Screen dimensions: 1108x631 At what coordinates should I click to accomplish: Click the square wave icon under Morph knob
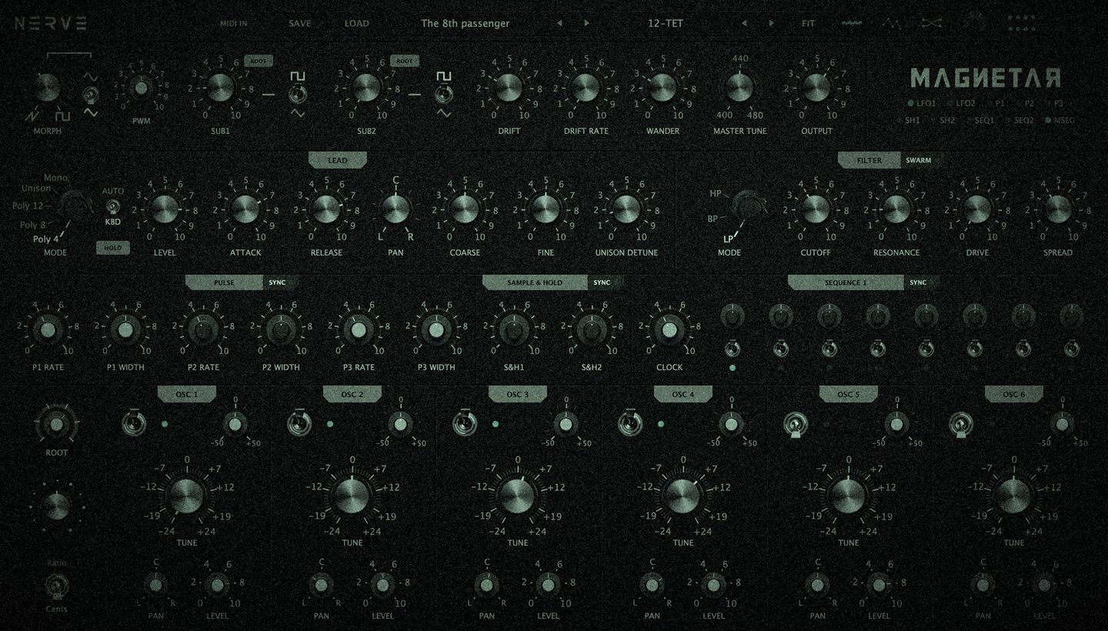click(x=62, y=116)
